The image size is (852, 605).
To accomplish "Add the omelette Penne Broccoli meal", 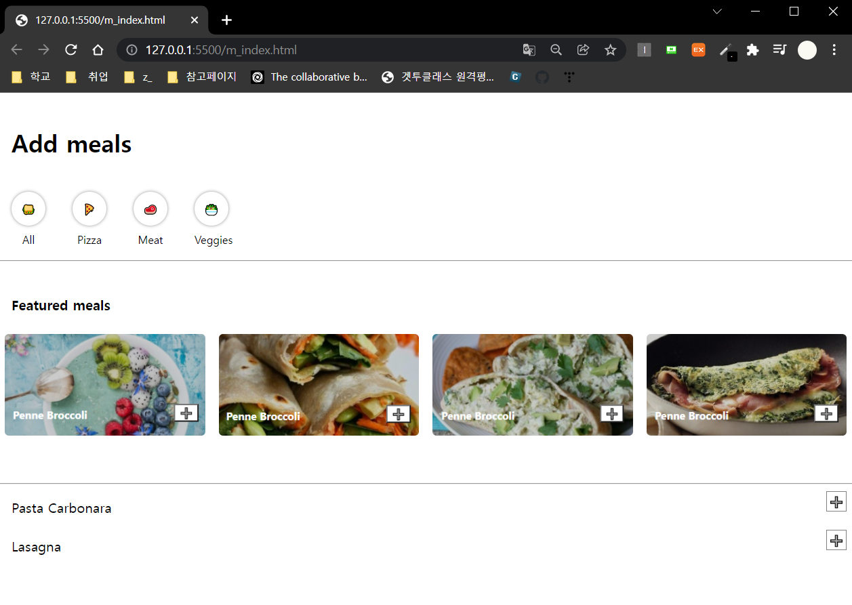I will tap(826, 413).
